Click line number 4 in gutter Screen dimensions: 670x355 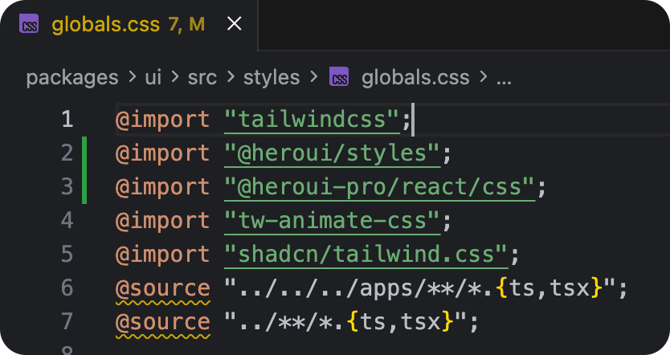(67, 220)
